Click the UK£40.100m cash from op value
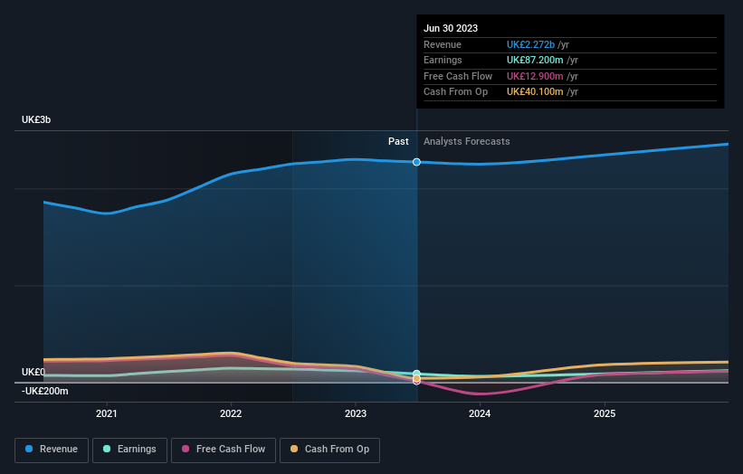The width and height of the screenshot is (743, 474). tap(535, 92)
